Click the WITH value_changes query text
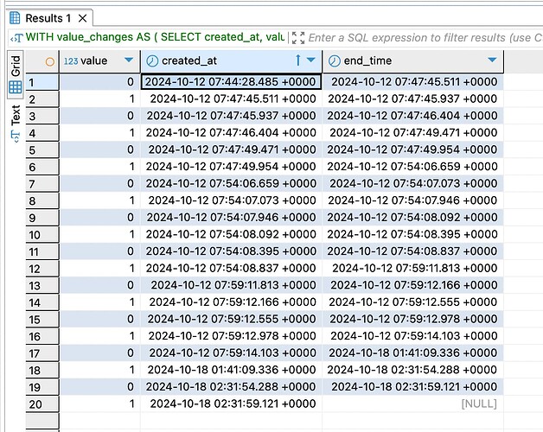This screenshot has width=543, height=432. (x=155, y=37)
